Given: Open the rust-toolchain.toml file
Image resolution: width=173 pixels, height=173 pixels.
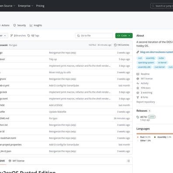Looking at the screenshot, I should point(8,138).
